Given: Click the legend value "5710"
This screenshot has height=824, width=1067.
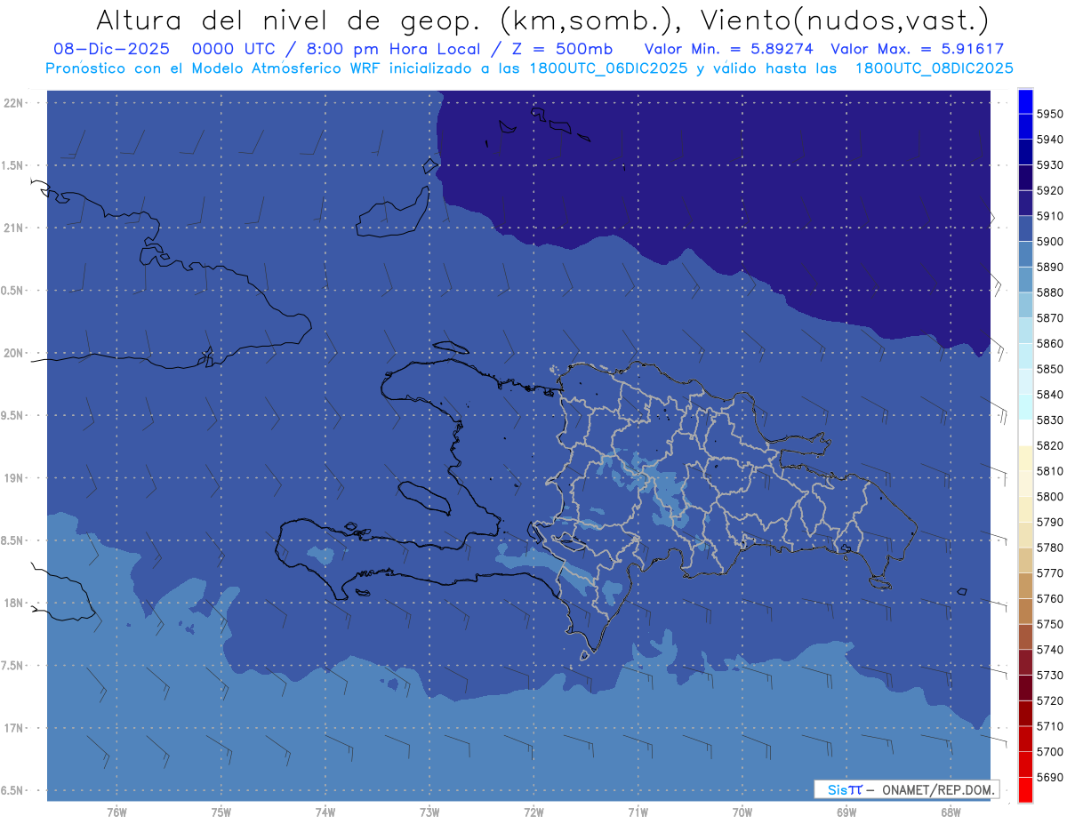Looking at the screenshot, I should [1049, 726].
